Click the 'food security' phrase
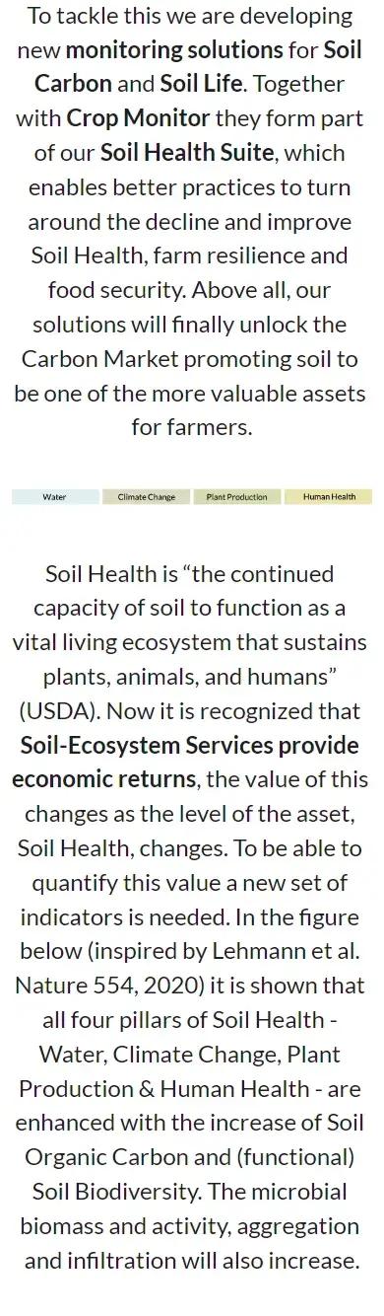 [x=116, y=290]
